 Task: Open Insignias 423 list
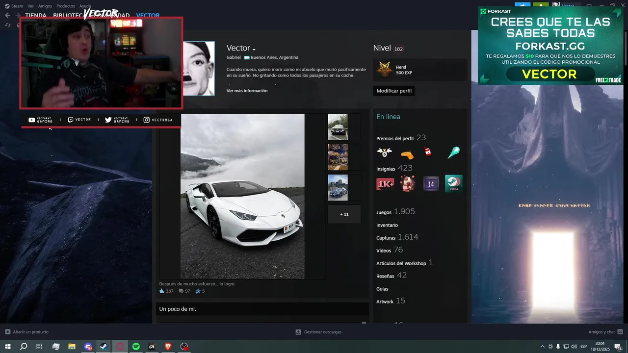[394, 168]
